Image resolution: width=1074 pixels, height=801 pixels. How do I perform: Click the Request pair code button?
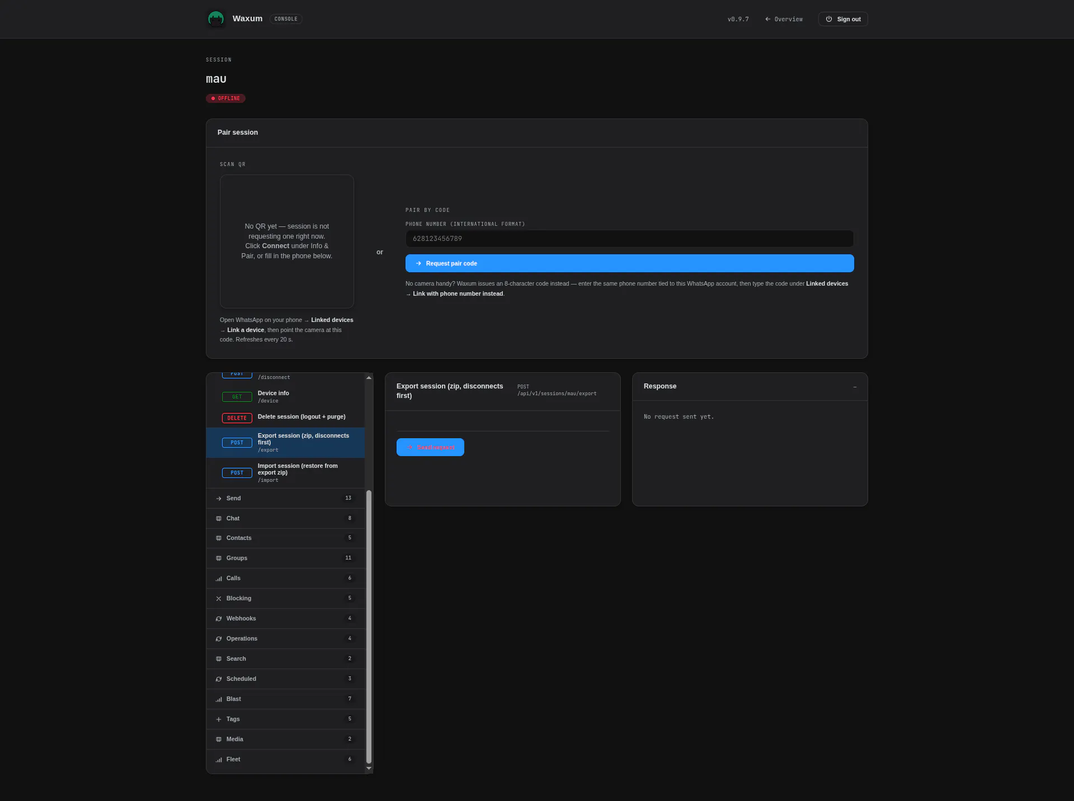pos(629,263)
